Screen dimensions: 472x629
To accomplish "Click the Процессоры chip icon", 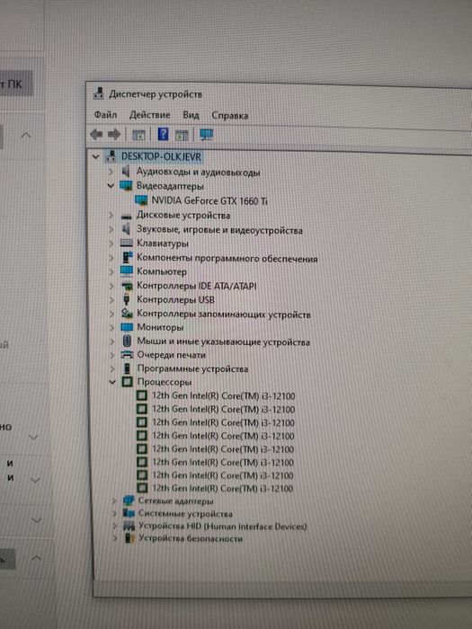I will pyautogui.click(x=127, y=382).
